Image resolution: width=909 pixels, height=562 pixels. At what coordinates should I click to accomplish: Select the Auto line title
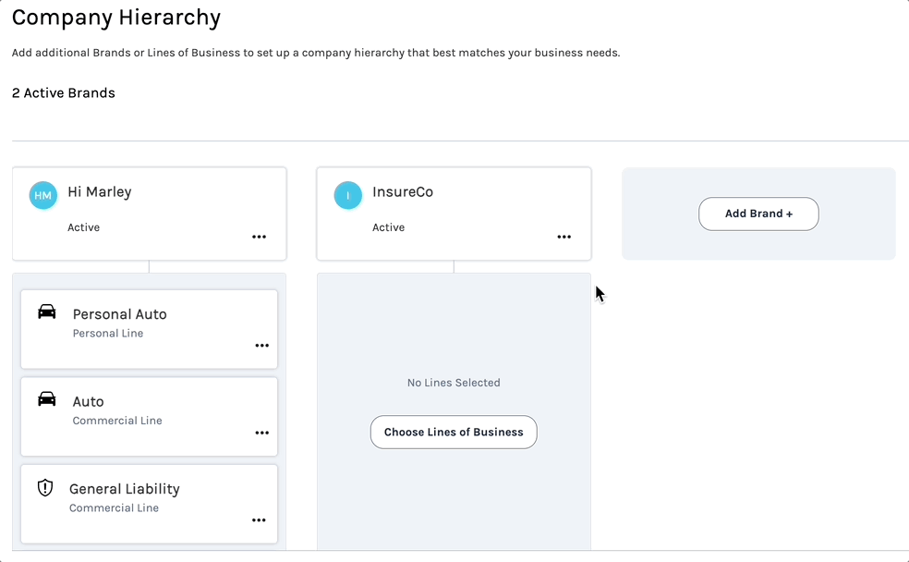click(89, 401)
